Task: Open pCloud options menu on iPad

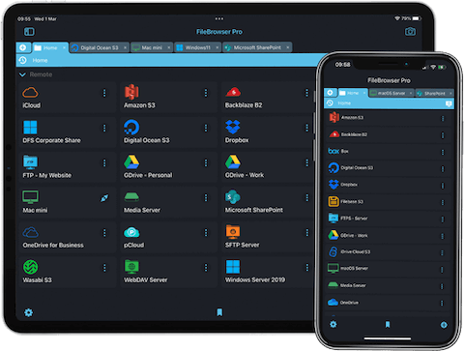Action: [x=206, y=233]
